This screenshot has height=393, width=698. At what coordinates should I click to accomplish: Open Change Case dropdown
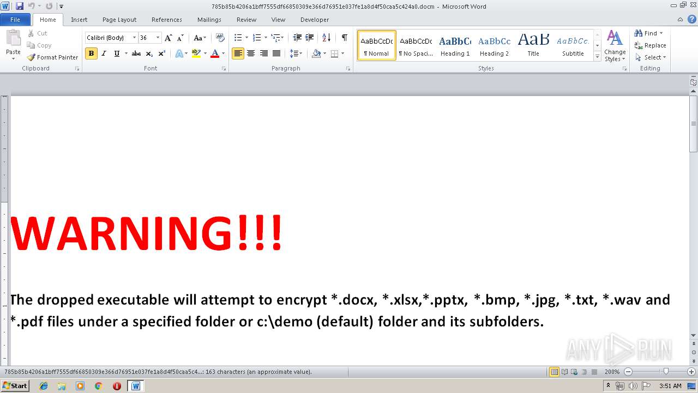click(x=200, y=38)
